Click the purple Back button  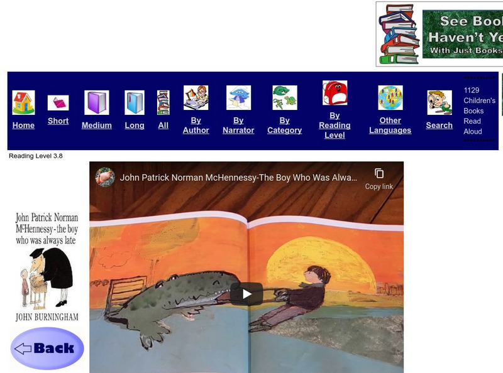pyautogui.click(x=47, y=349)
